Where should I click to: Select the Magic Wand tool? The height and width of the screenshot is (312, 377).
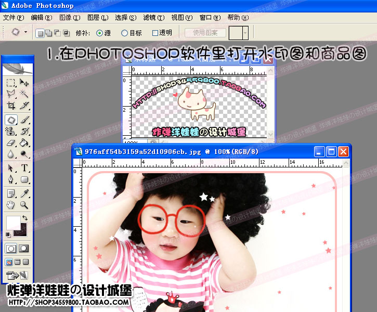[24, 94]
